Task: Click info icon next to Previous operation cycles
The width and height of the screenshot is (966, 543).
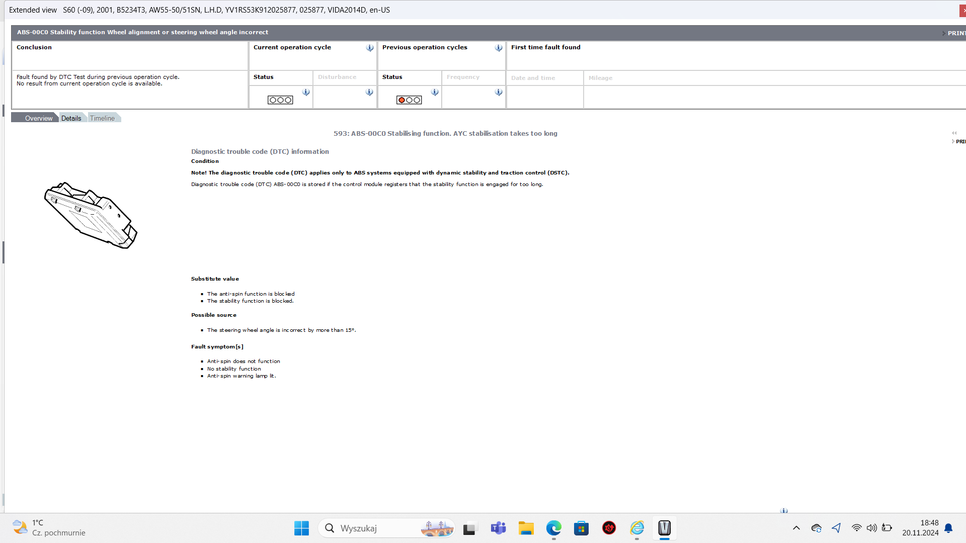Action: (x=499, y=48)
